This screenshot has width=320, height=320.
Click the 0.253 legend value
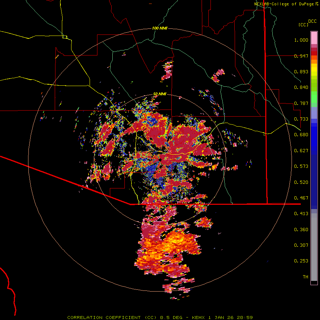tap(301, 261)
